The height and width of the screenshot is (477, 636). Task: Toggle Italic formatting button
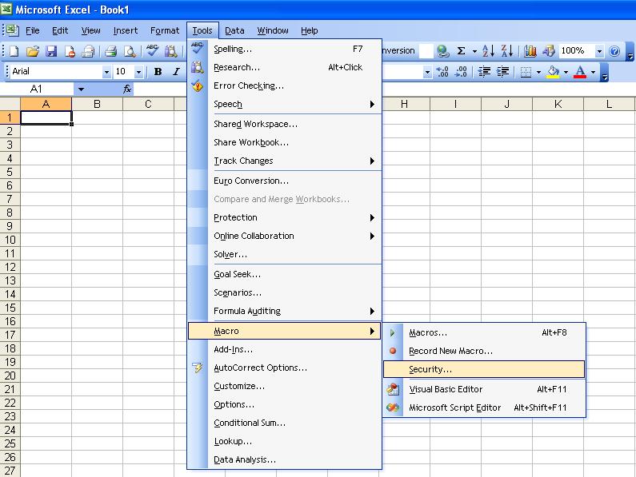pyautogui.click(x=176, y=72)
